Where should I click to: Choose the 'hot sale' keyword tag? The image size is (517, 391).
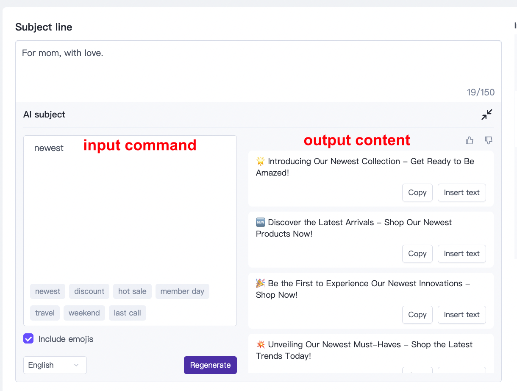tap(132, 291)
